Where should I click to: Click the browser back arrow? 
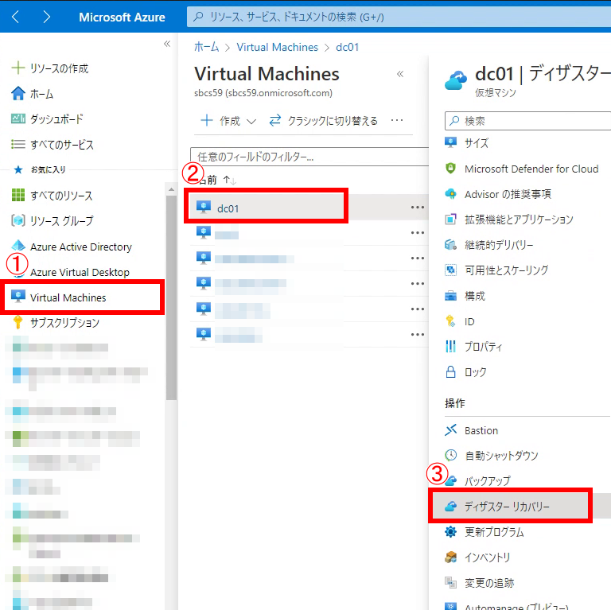click(x=16, y=17)
